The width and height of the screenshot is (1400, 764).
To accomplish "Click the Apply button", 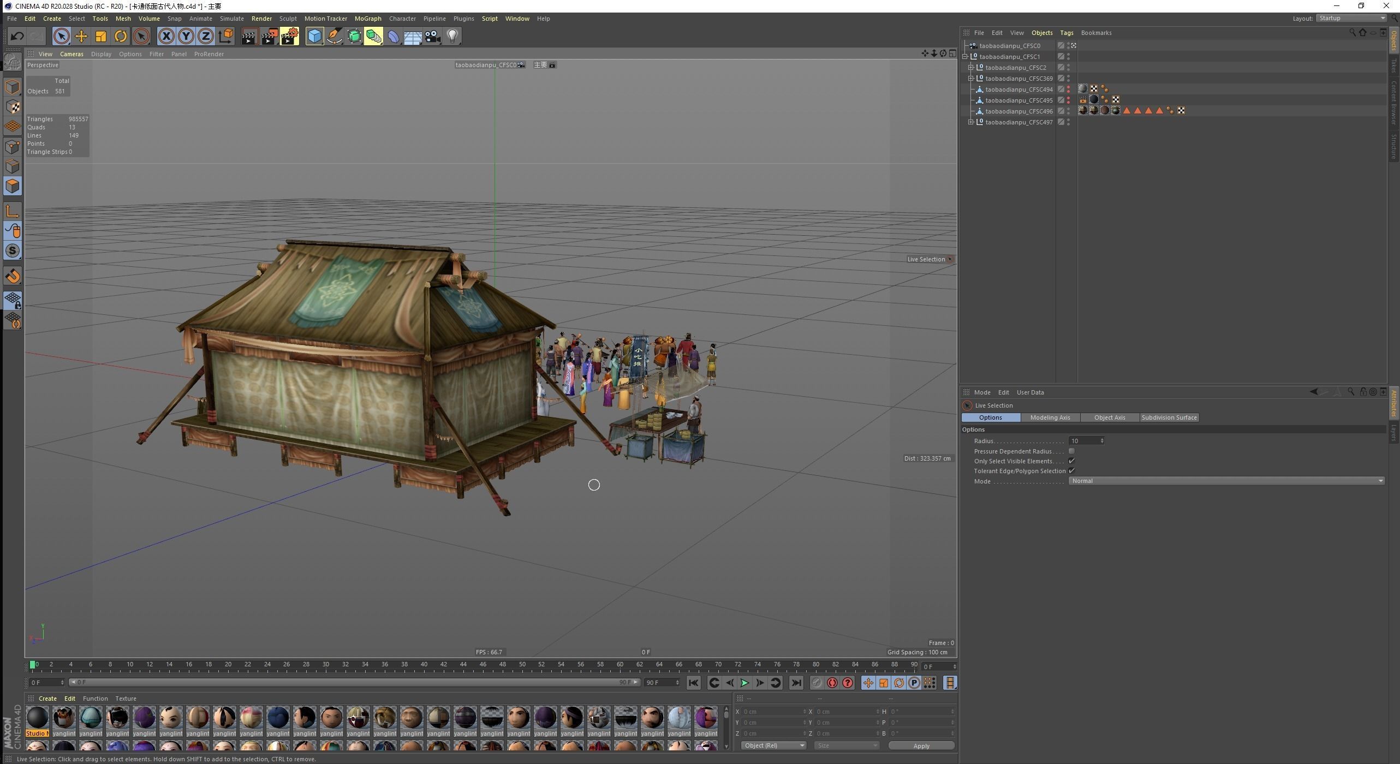I will [921, 745].
